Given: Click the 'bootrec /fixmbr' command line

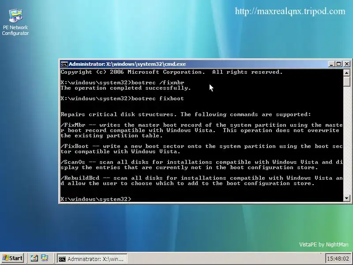Looking at the screenshot, I should pyautogui.click(x=123, y=83).
